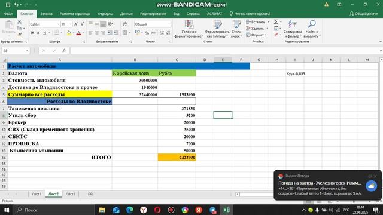Click the Name Box showing E8
This screenshot has width=383, height=215.
pyautogui.click(x=16, y=50)
